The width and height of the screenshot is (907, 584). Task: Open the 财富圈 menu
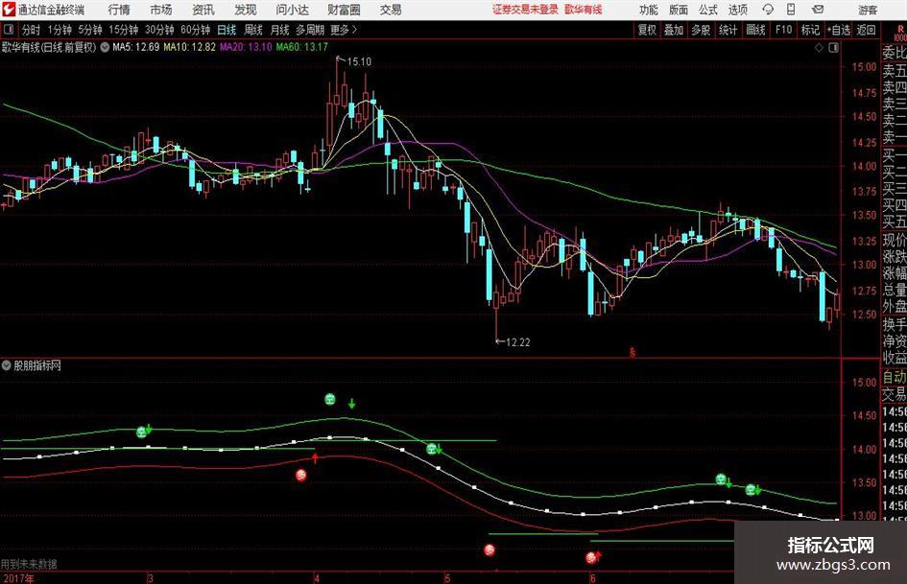(x=344, y=10)
